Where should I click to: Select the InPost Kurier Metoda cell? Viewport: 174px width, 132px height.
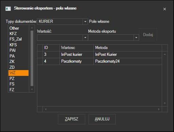[x=128, y=54]
